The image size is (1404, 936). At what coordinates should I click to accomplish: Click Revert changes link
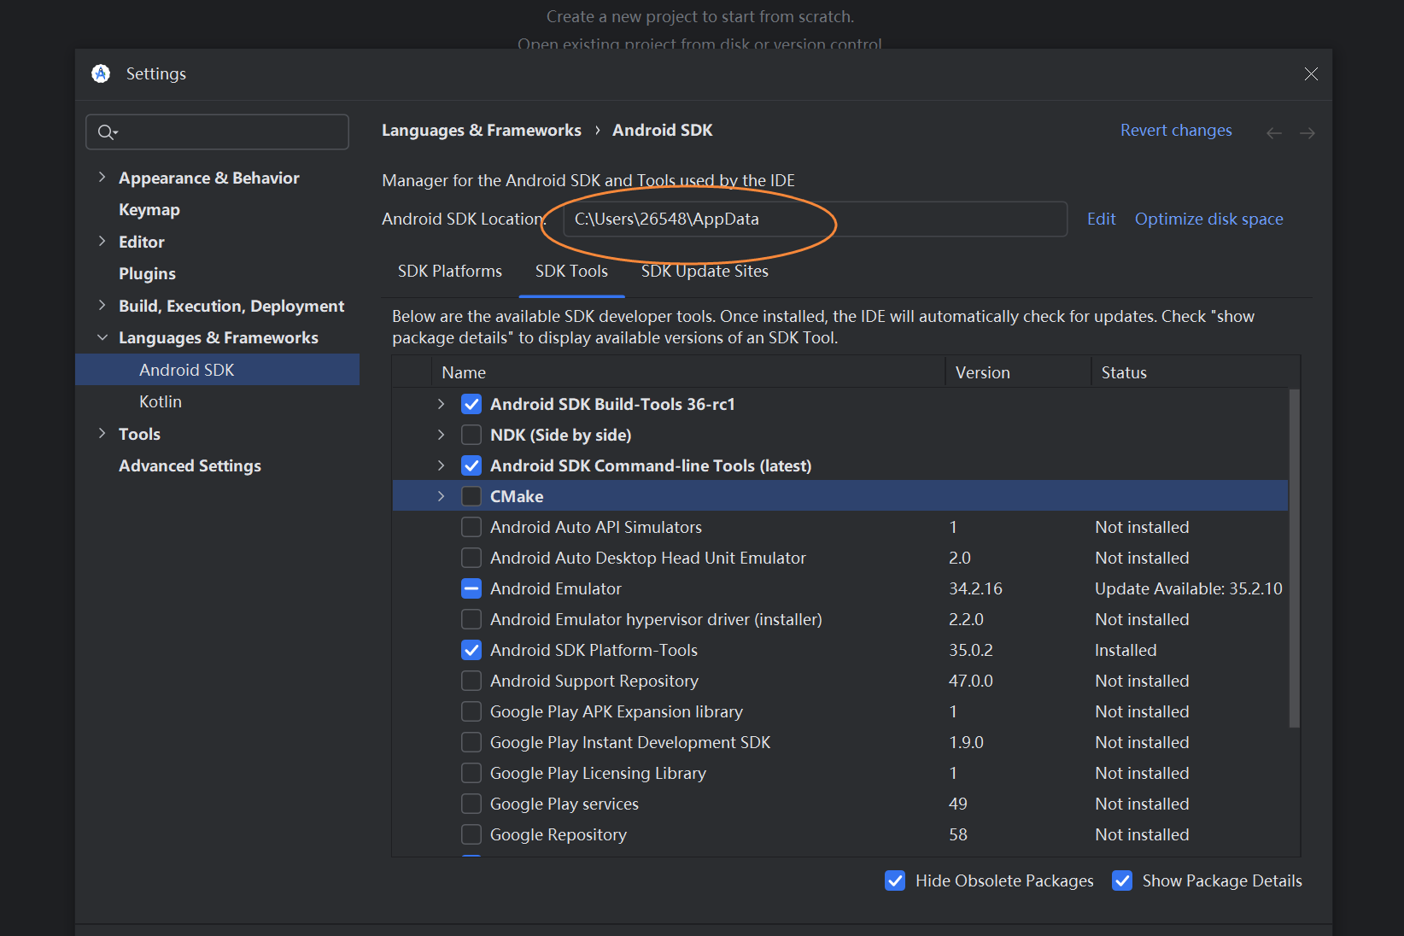[x=1176, y=130]
